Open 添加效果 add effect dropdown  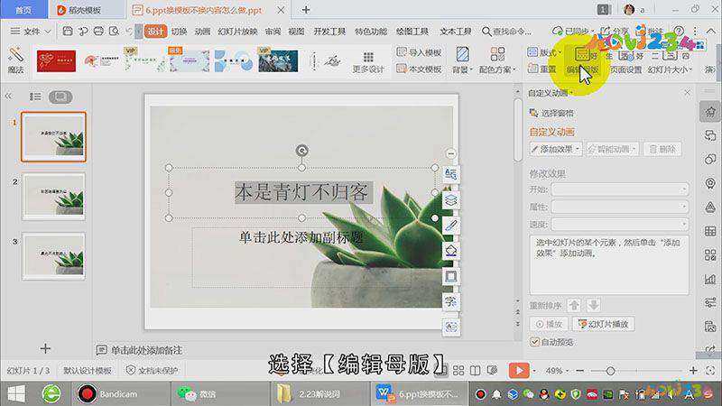(x=555, y=149)
